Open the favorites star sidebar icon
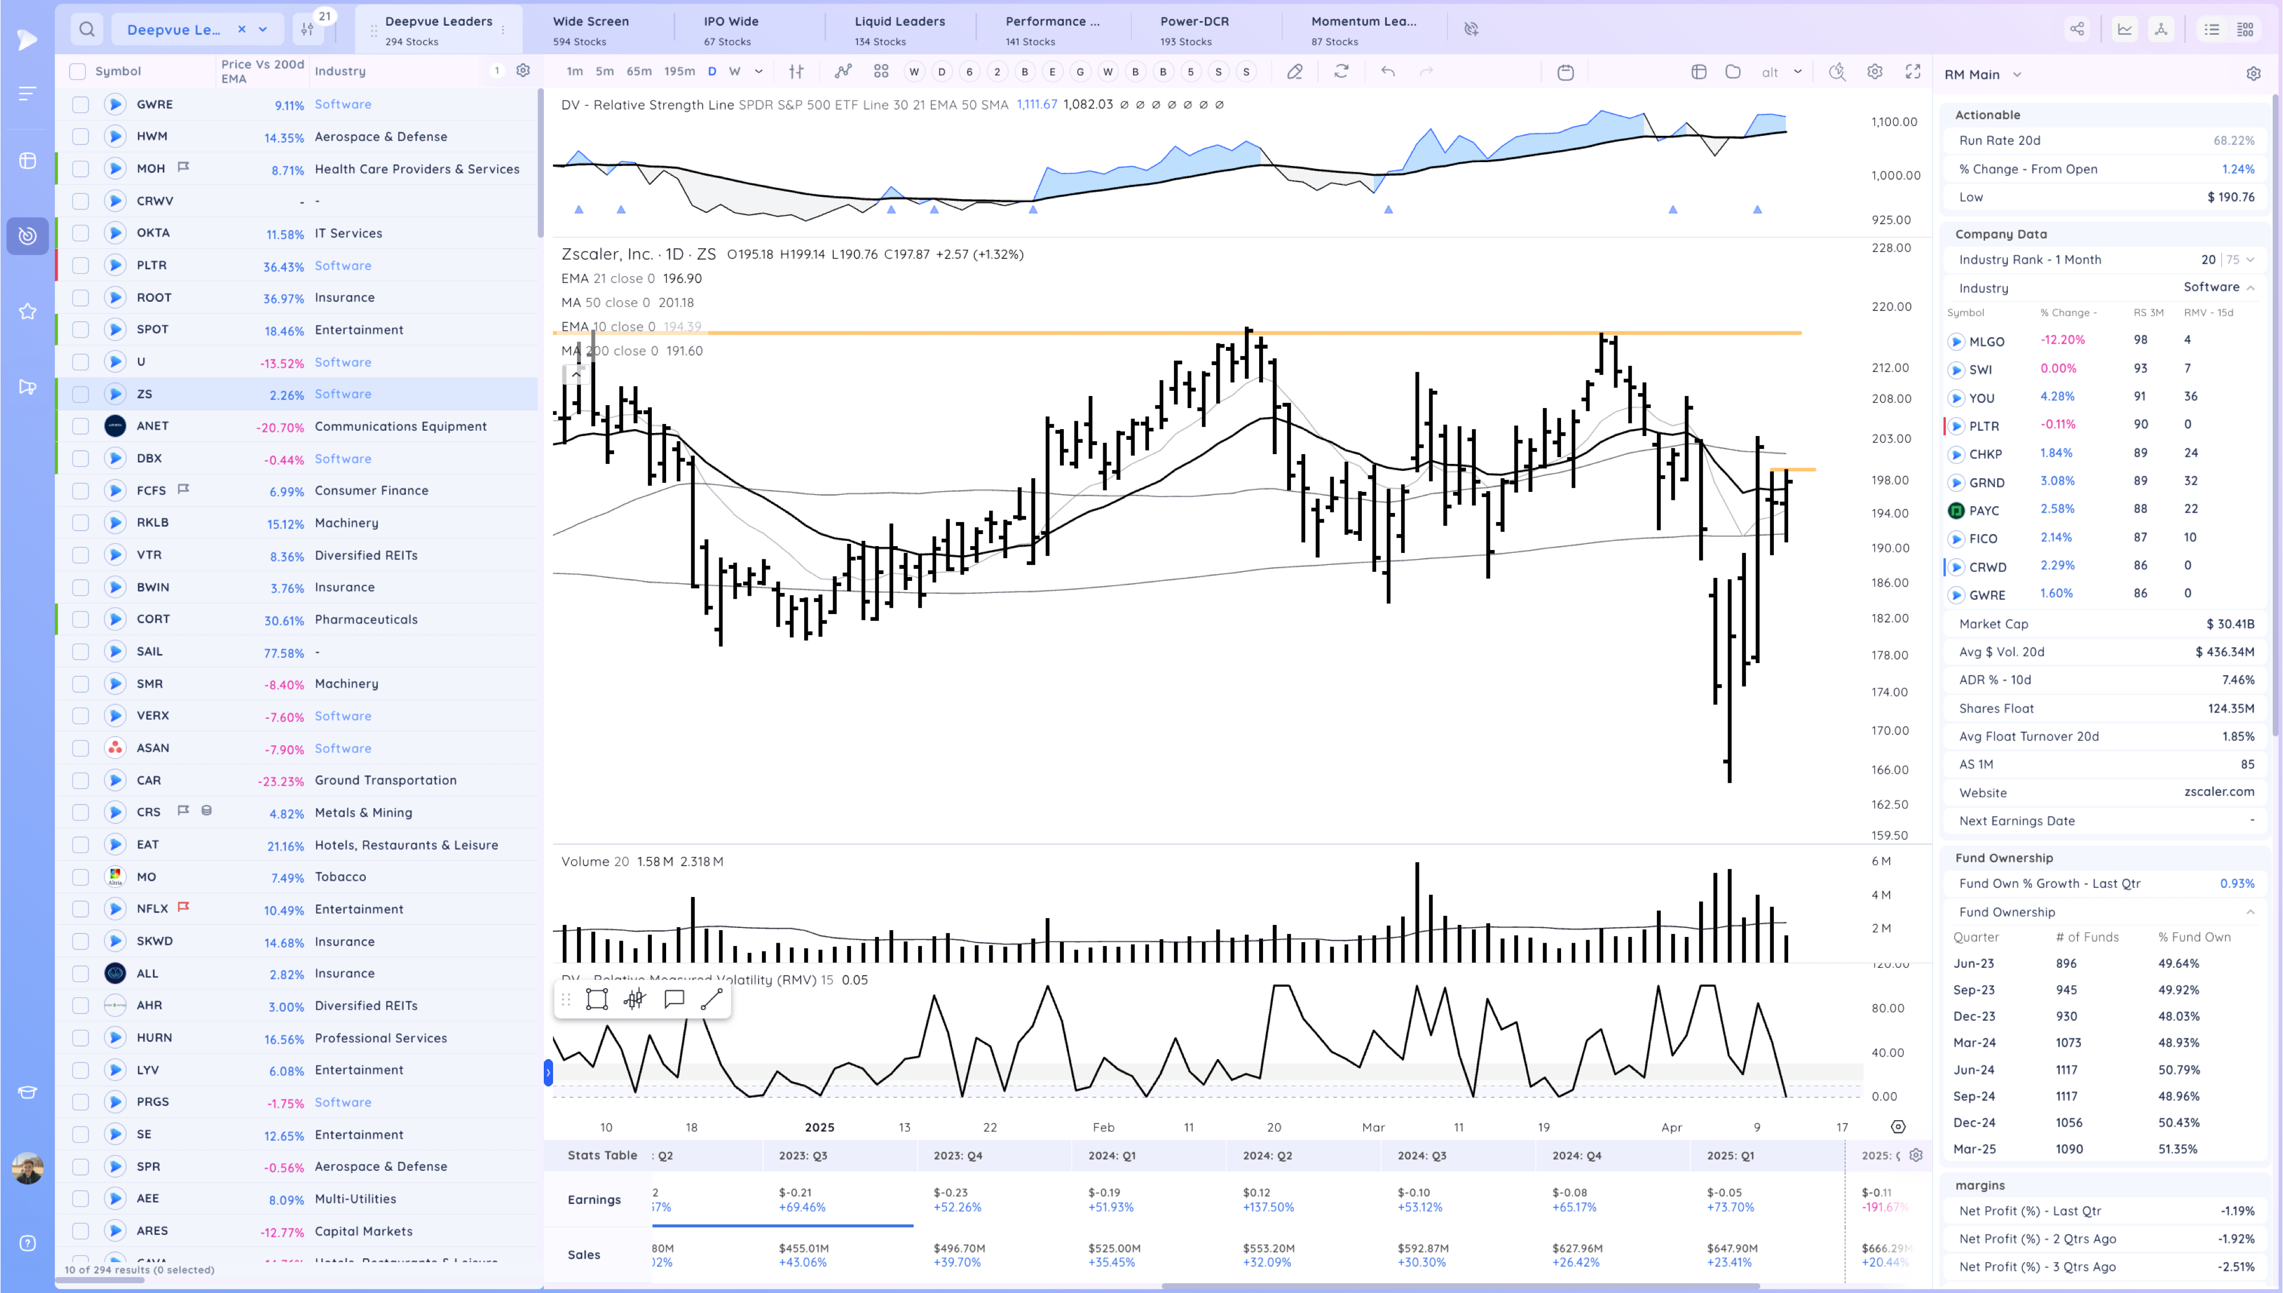 coord(27,311)
